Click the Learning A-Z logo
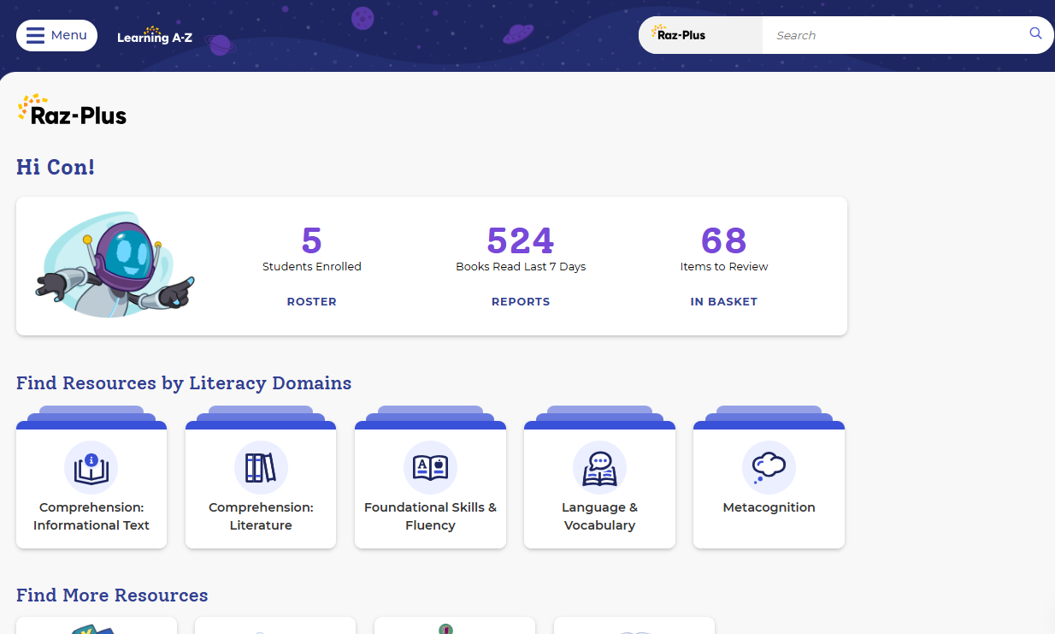 click(x=154, y=36)
